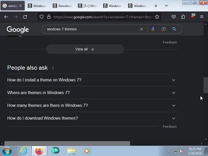The height and width of the screenshot is (156, 208).
Task: Submit search with the magnifier icon
Action: 174,29
